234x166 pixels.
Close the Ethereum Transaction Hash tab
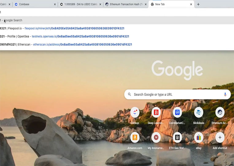[146, 4]
